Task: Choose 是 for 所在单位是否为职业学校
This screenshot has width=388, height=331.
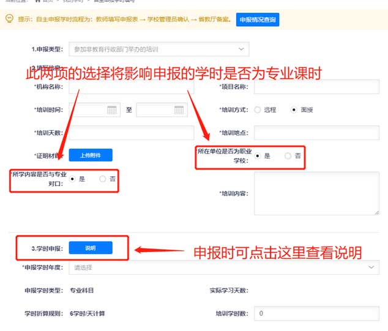Action: coord(258,156)
